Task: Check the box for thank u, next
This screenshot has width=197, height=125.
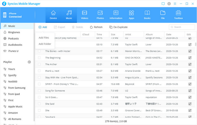Action: click(x=39, y=71)
